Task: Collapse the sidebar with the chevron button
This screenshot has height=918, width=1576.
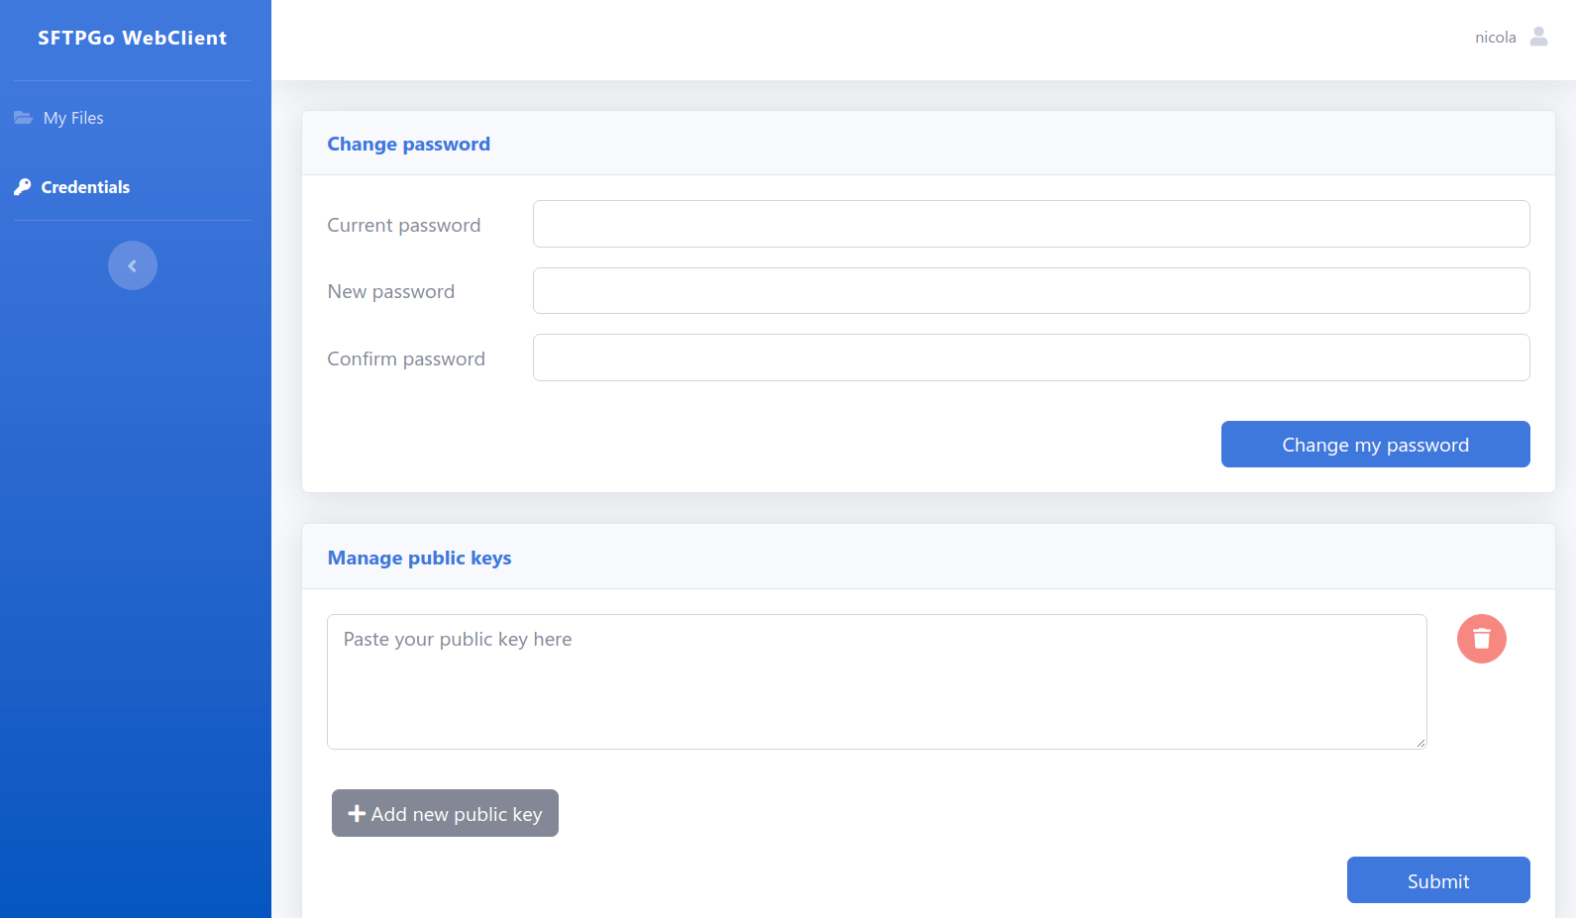Action: 133,265
